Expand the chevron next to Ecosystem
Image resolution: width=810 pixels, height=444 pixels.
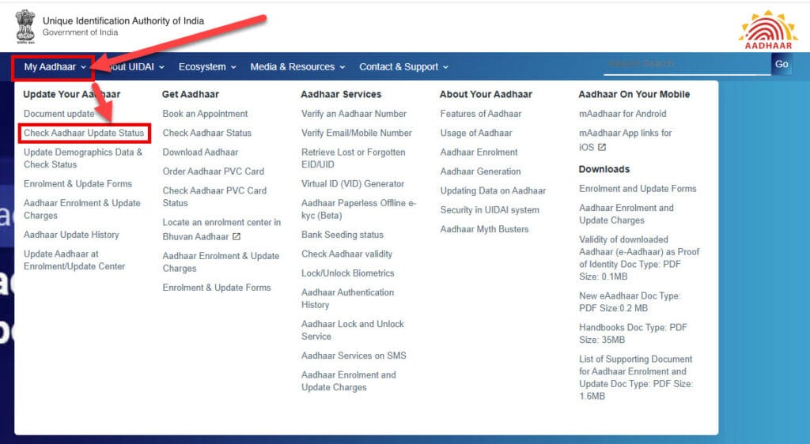(233, 68)
